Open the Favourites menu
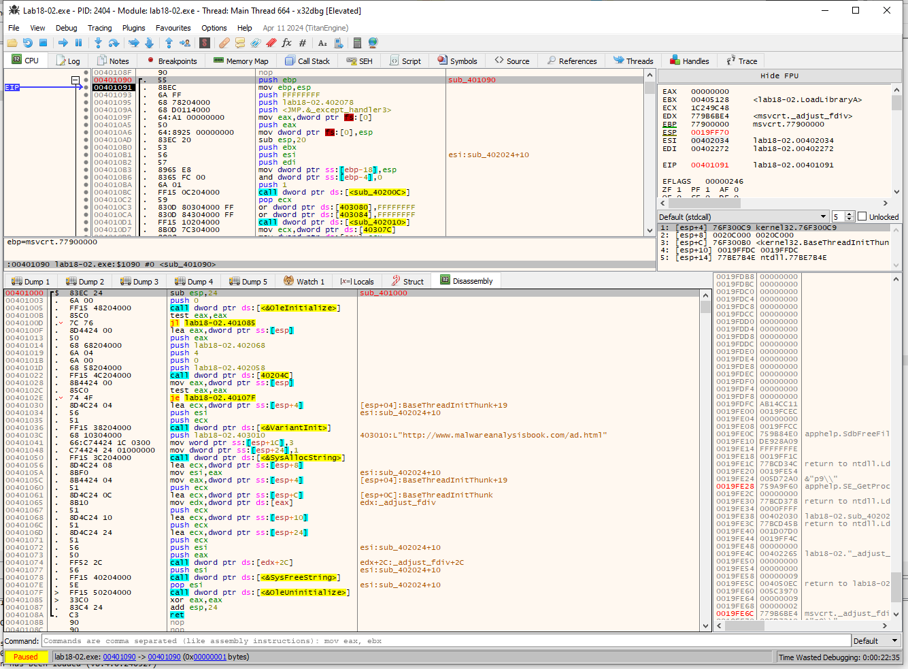The width and height of the screenshot is (908, 669). [x=173, y=28]
